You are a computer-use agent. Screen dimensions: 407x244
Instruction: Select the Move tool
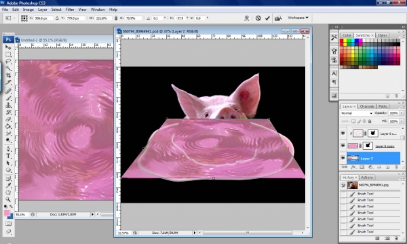[x=8, y=47]
